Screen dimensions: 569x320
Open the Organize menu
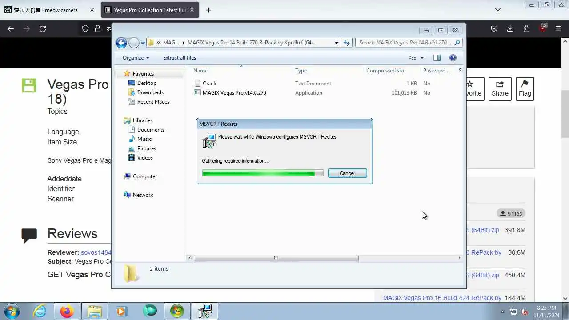point(136,58)
